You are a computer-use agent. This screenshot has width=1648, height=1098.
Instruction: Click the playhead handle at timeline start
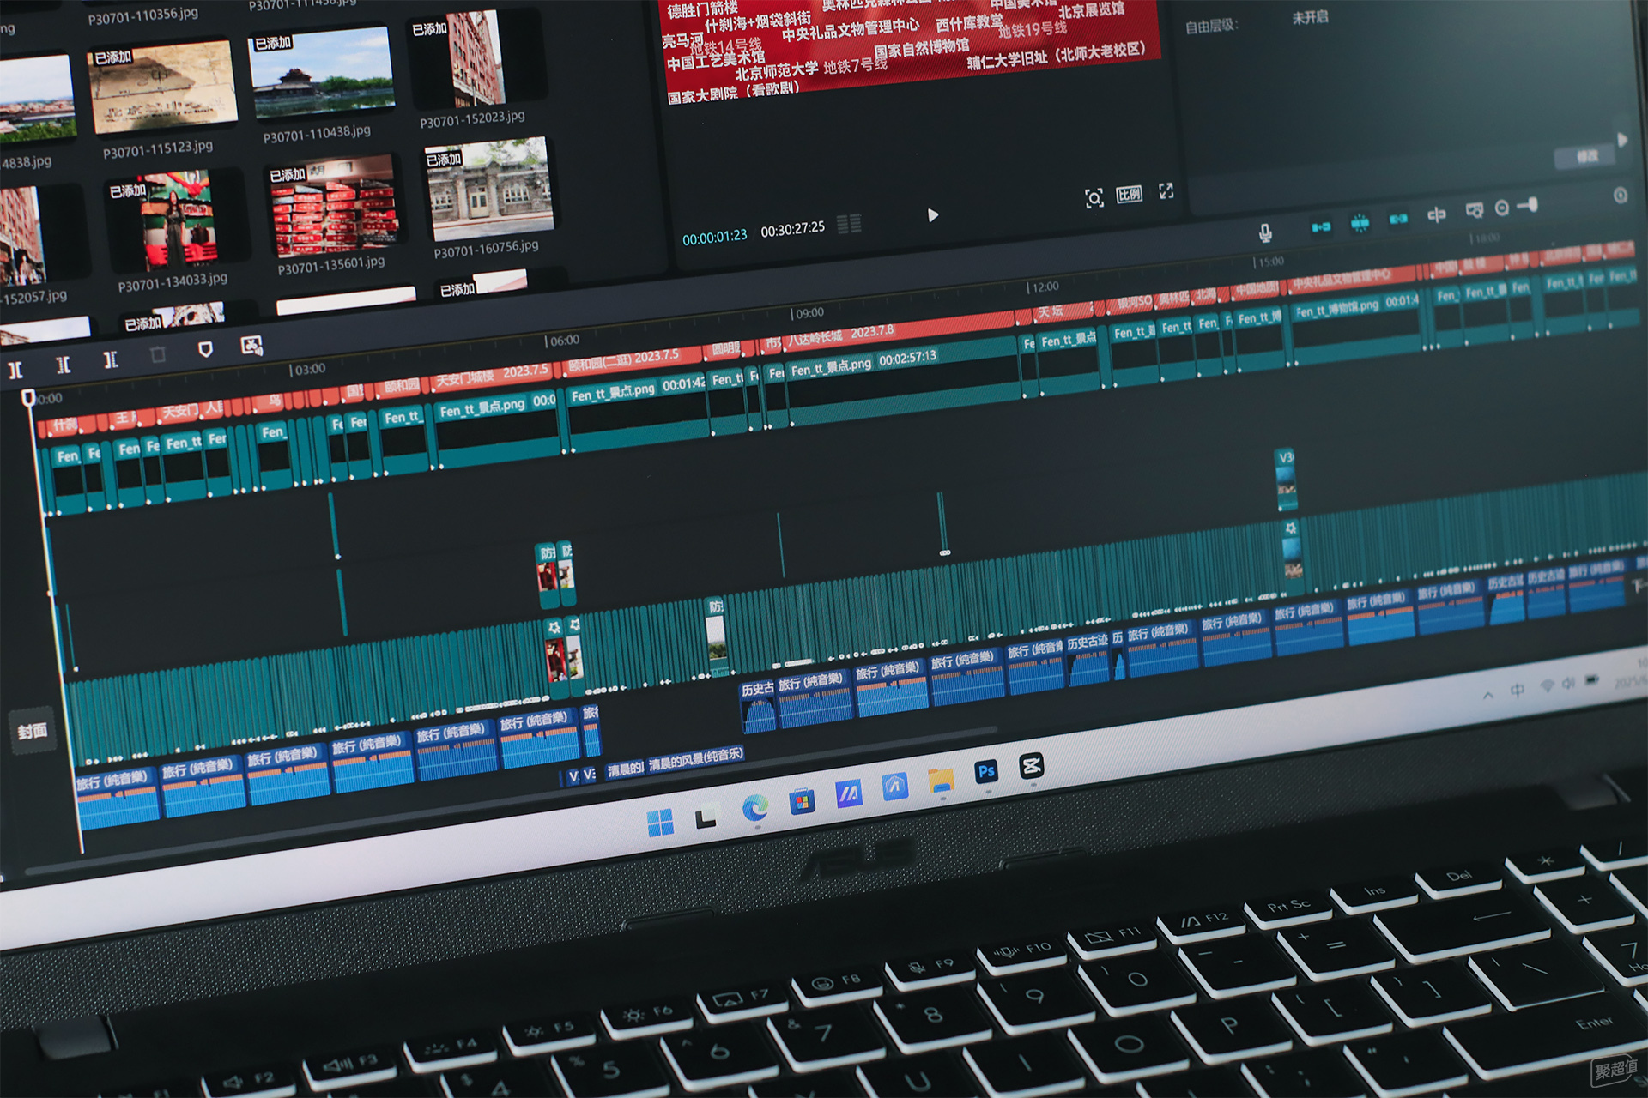point(28,397)
